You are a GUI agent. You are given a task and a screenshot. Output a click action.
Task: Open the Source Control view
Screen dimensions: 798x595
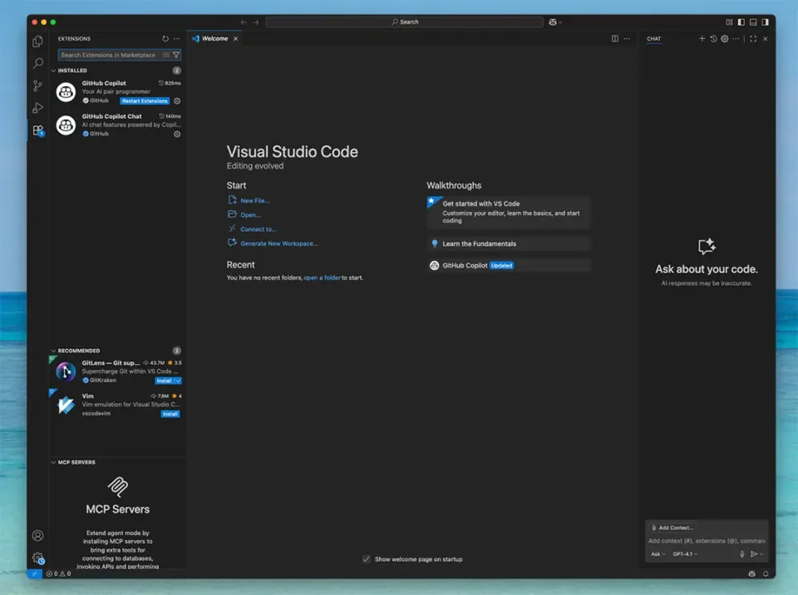pos(37,86)
